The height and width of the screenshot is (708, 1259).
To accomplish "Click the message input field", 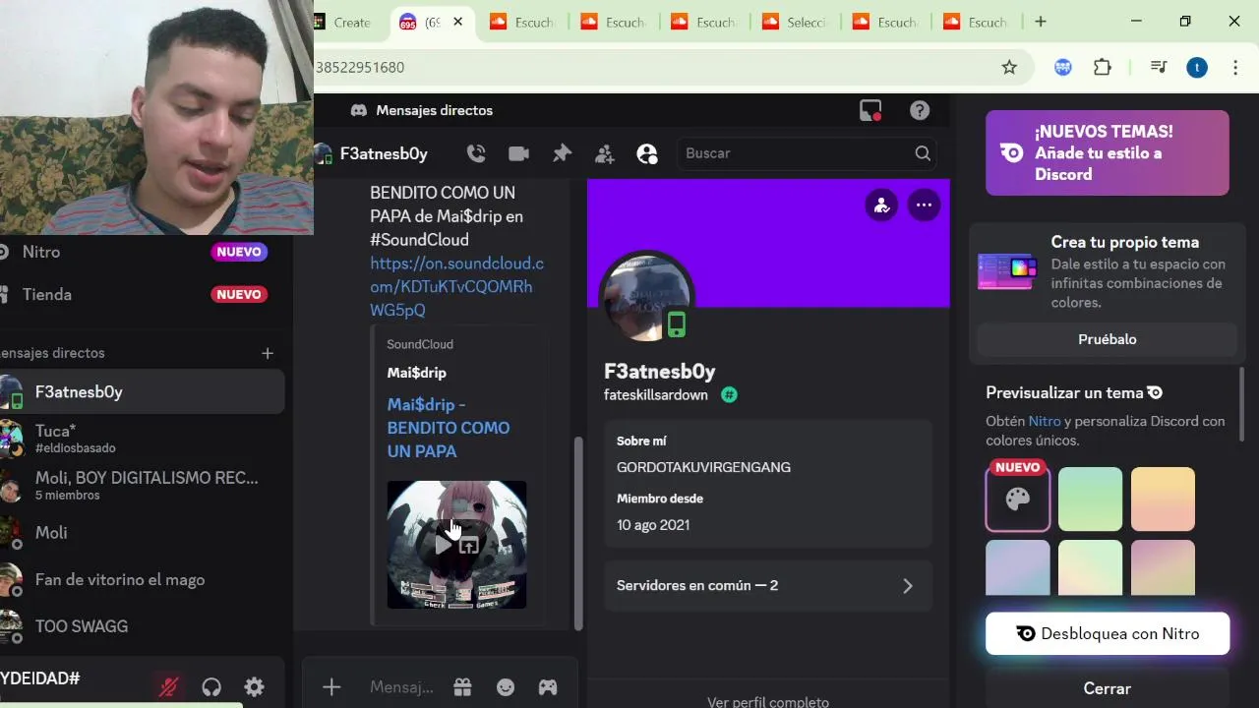I will point(401,687).
